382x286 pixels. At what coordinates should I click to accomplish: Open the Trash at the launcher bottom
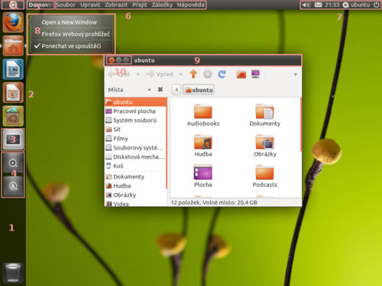tap(13, 273)
